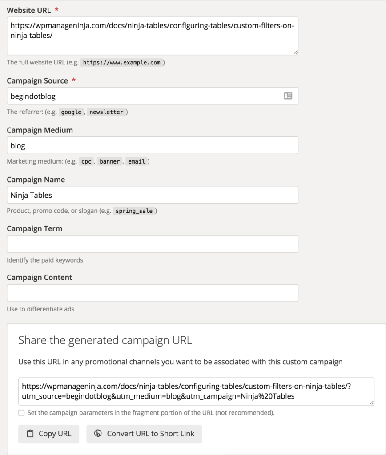Click the contact card autofill icon in Campaign Source

pyautogui.click(x=288, y=96)
